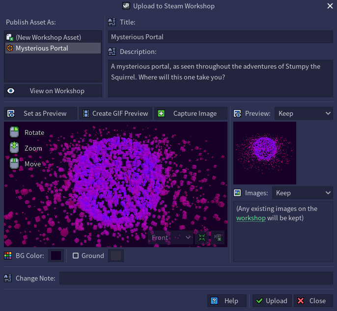Viewport: 337px width, 311px height.
Task: Expand the Front view angle dropdown
Action: coord(170,238)
